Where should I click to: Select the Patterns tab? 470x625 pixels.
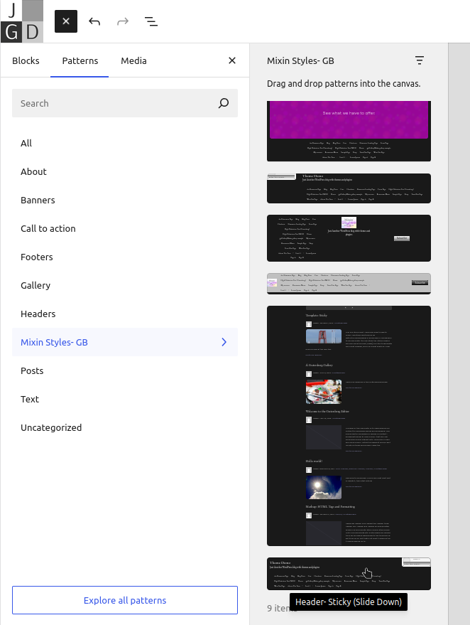[x=80, y=60]
